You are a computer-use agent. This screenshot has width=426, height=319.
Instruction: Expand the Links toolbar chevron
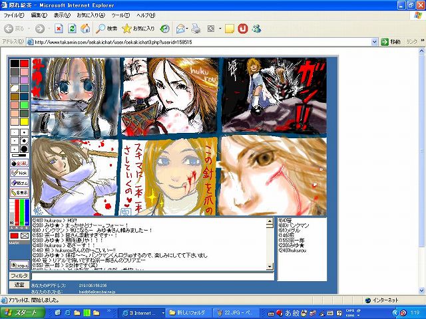(x=423, y=41)
